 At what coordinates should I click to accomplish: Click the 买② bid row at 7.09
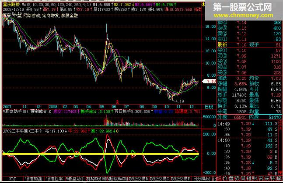click(249, 56)
